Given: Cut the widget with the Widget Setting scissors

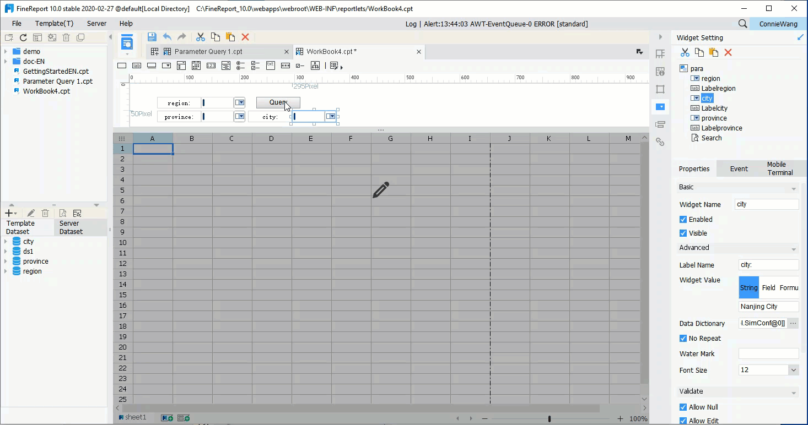Looking at the screenshot, I should [x=685, y=52].
